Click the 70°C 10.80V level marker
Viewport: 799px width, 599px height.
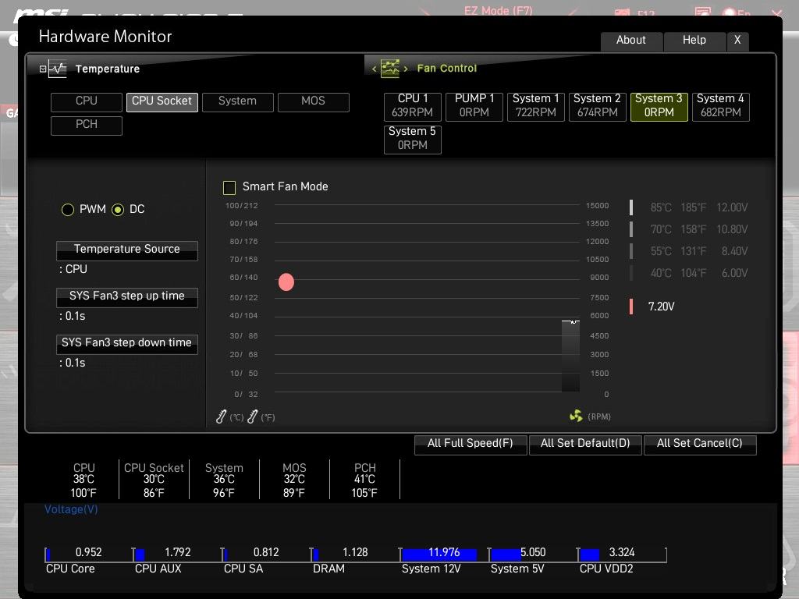[631, 229]
